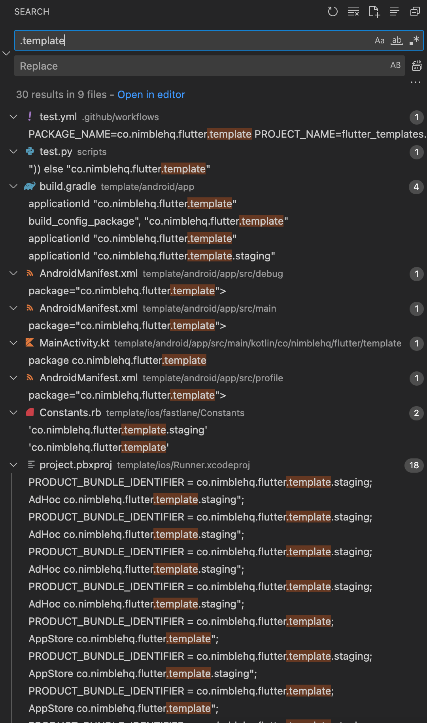Enable Match Case in search

coord(380,40)
